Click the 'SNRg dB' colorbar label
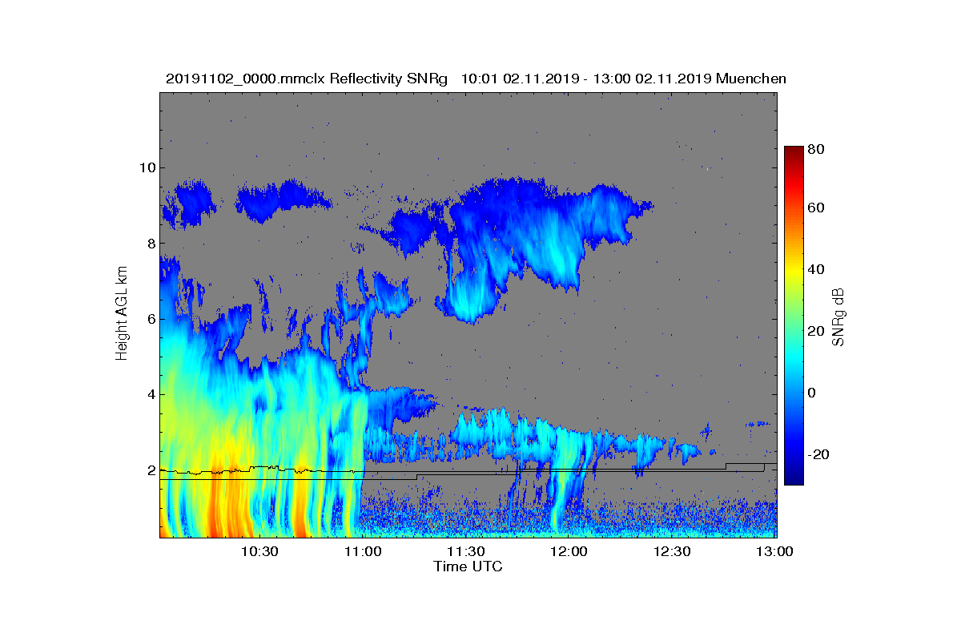 tap(838, 317)
